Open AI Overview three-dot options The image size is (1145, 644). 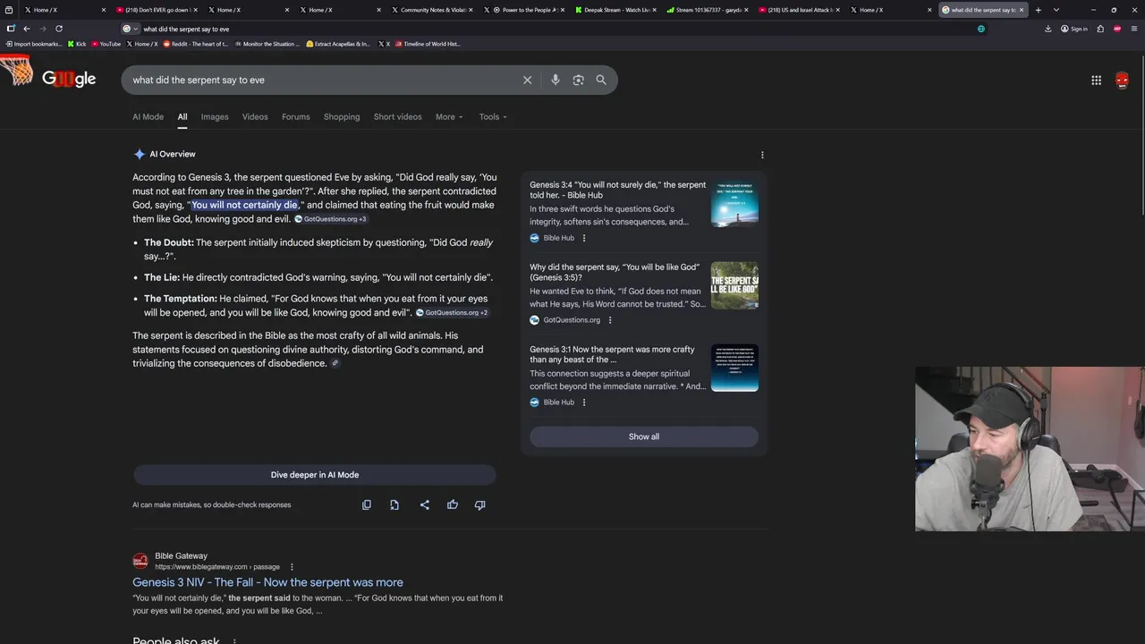(762, 155)
